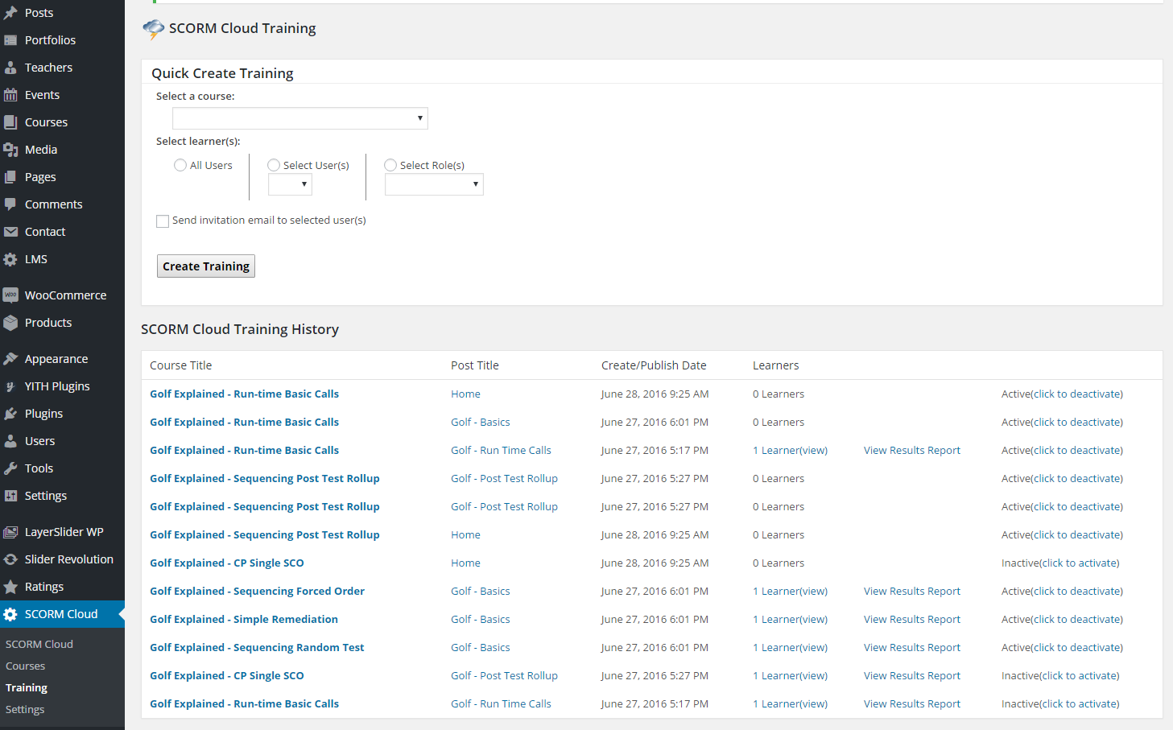Viewport: 1173px width, 730px height.
Task: Expand the Select User(s) dropdown list
Action: (x=290, y=184)
